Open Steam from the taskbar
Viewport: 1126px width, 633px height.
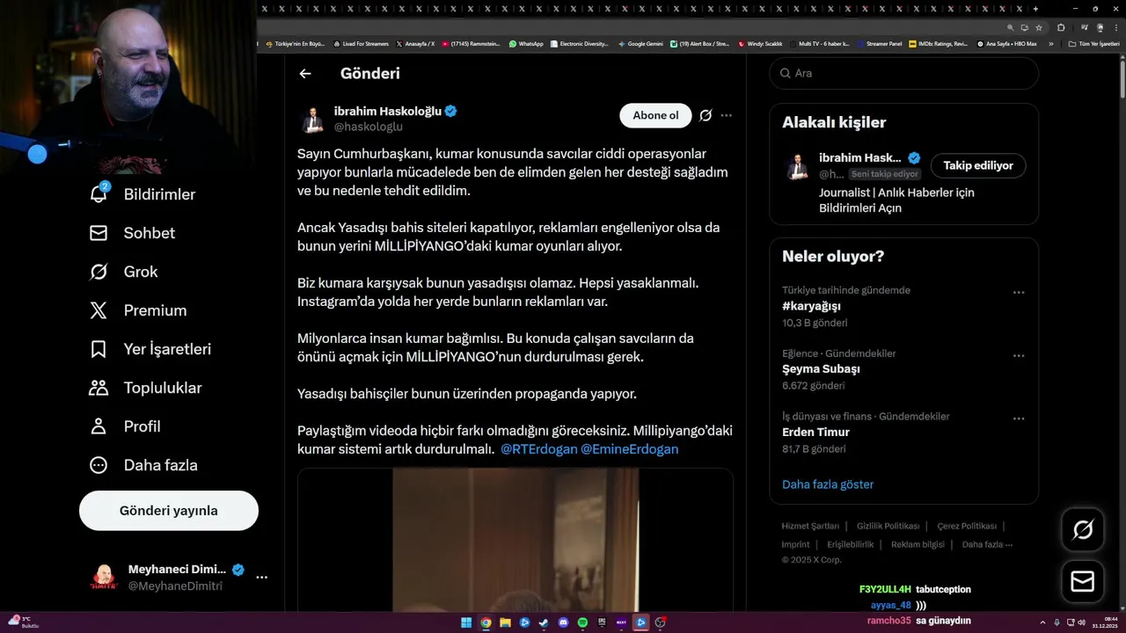544,622
